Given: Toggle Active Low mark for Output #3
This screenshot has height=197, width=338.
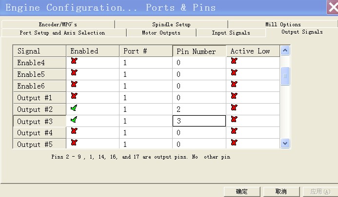Looking at the screenshot, I should 234,120.
